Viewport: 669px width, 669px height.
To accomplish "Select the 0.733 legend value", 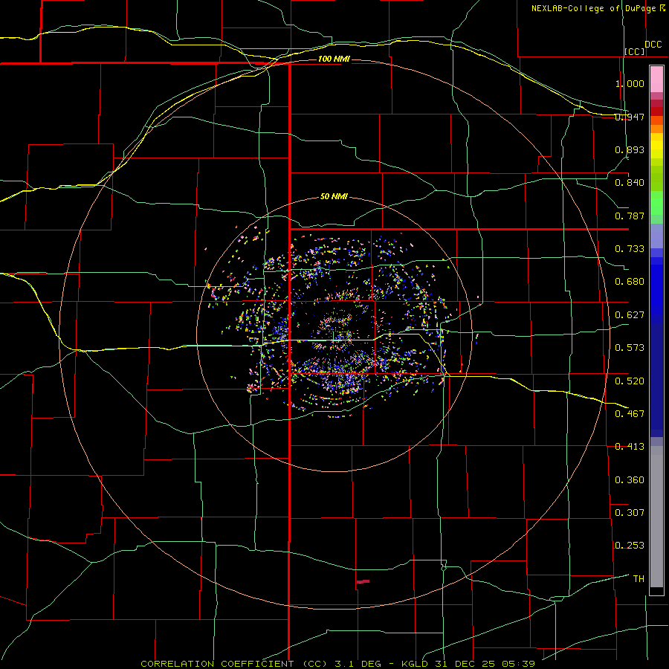I will 630,249.
